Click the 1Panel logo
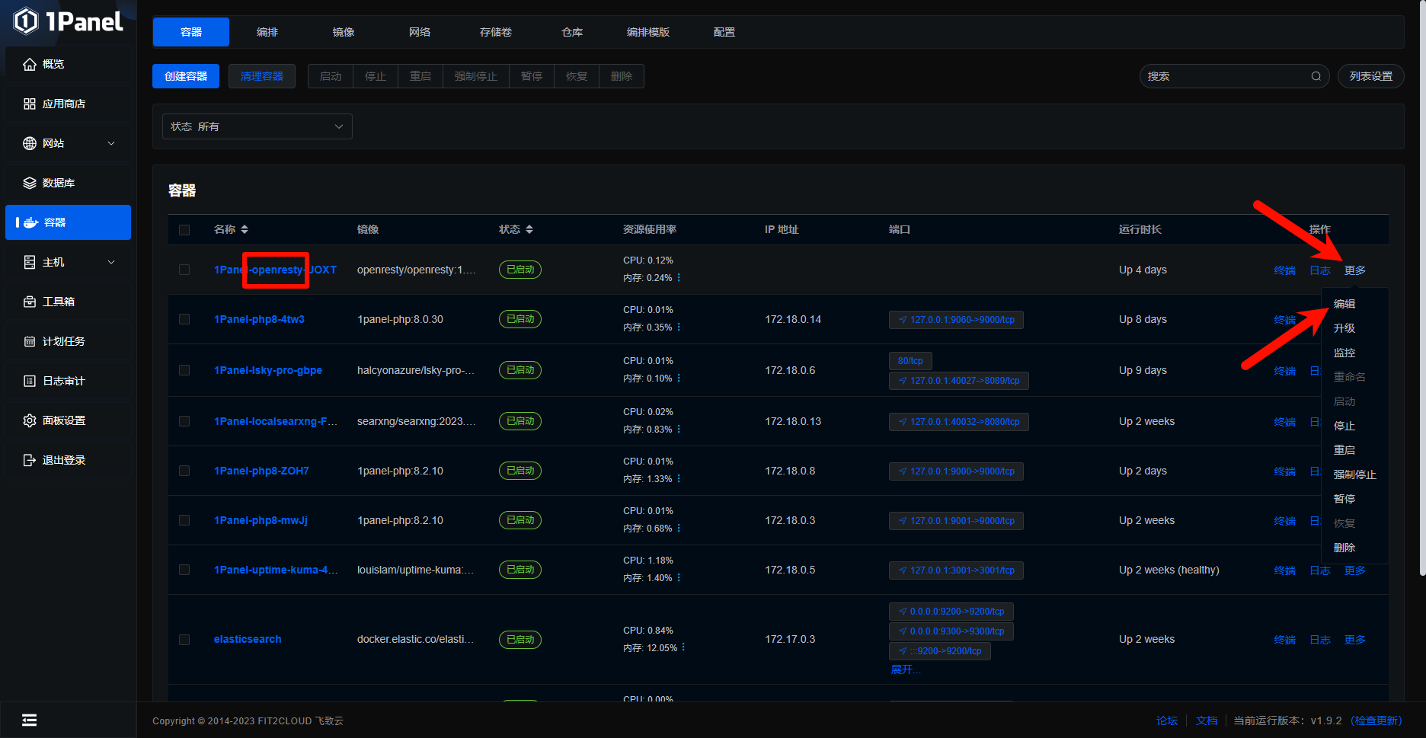Image resolution: width=1426 pixels, height=738 pixels. [x=68, y=21]
